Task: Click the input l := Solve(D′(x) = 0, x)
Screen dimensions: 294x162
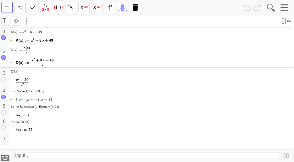Action: point(27,91)
